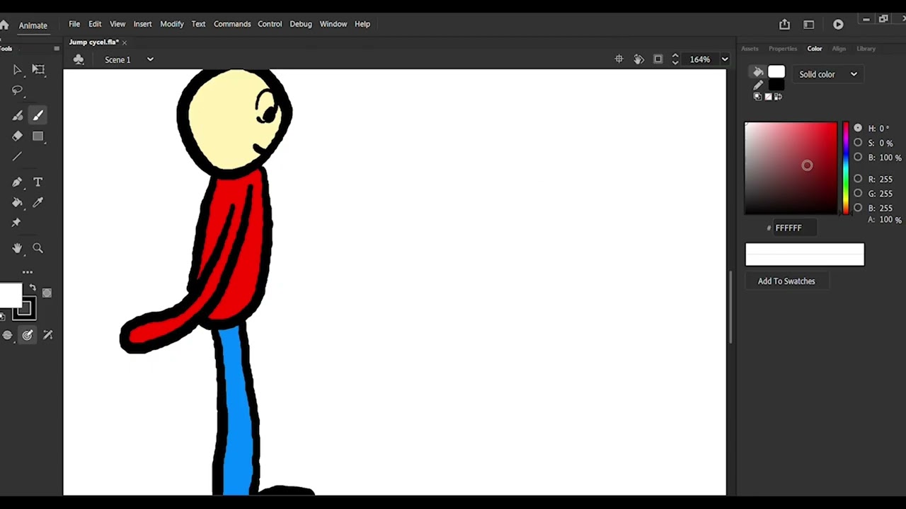The image size is (906, 509).
Task: Select the S saturation radio button
Action: click(858, 143)
